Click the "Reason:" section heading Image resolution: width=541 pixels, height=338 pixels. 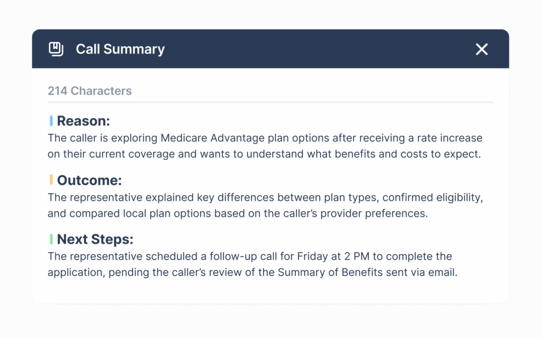pyautogui.click(x=83, y=121)
